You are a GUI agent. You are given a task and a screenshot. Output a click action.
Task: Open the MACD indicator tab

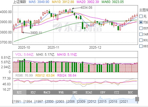coord(47,92)
